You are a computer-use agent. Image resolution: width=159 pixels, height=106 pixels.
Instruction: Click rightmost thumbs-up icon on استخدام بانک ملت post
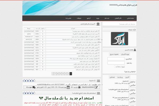34,93
